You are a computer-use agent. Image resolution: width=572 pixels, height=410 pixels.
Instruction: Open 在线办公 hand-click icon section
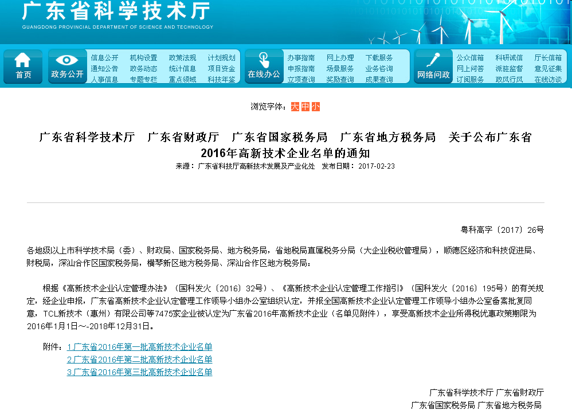pos(264,67)
